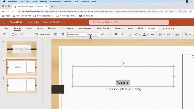Click the Decrease Font Size icon
Viewport: 194px width, 109px height.
(109, 34)
